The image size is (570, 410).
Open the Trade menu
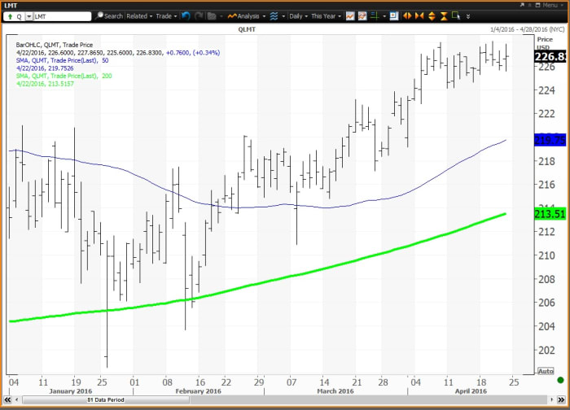pyautogui.click(x=166, y=16)
